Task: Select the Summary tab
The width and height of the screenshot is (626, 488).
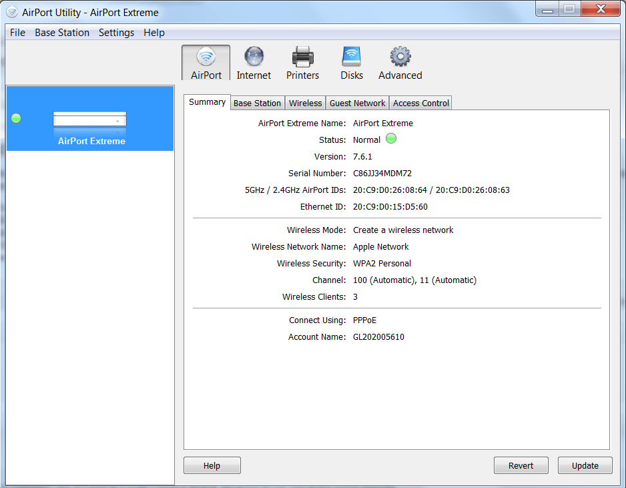Action: (207, 102)
